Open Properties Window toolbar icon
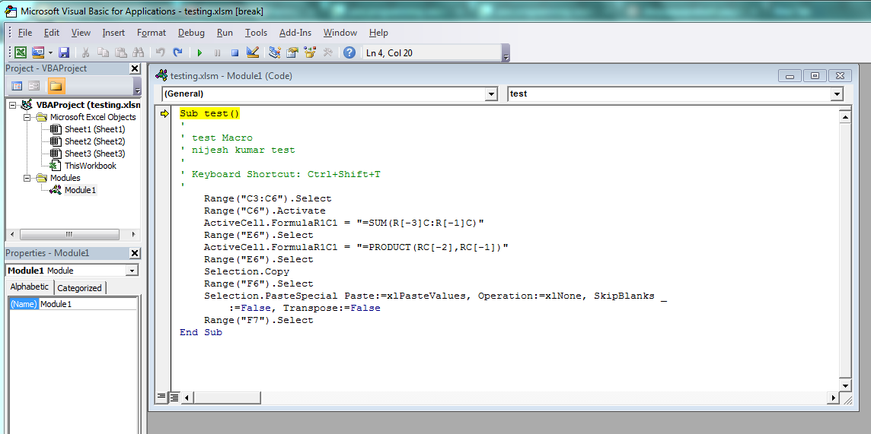871x434 pixels. (292, 52)
